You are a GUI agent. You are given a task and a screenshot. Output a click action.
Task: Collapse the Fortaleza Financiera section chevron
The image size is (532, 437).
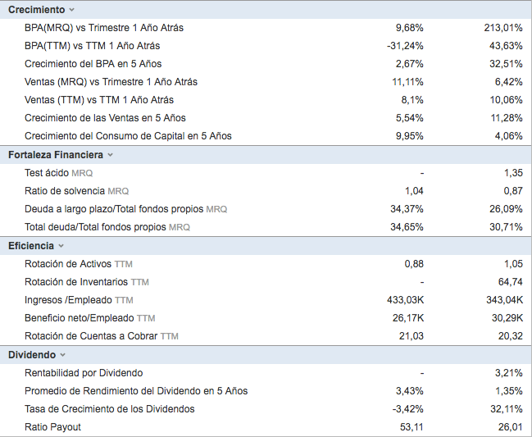point(110,155)
